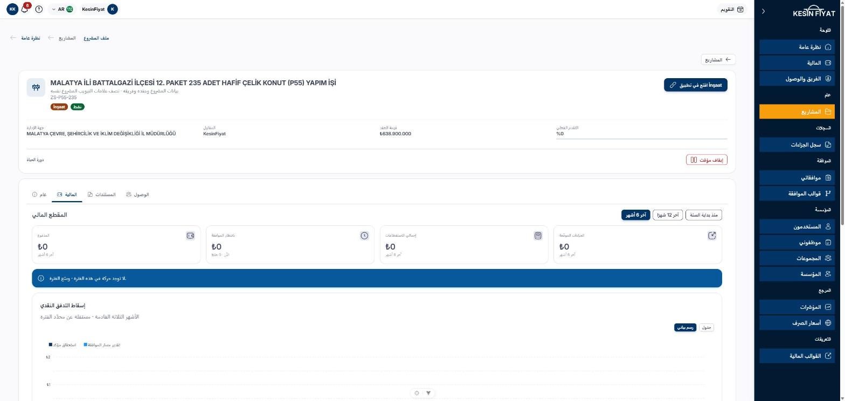This screenshot has height=401, width=845.
Task: Open المؤشرات via its sidebar icon
Action: point(828,307)
